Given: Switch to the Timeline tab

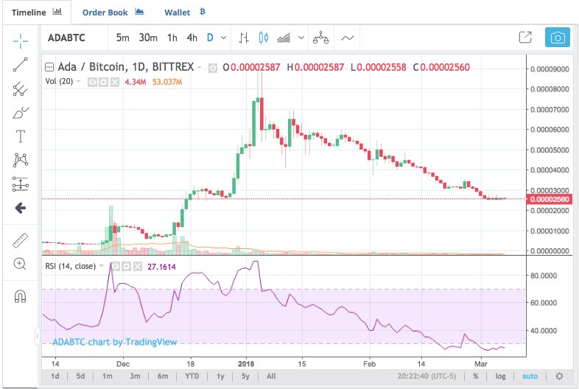Looking at the screenshot, I should (x=37, y=13).
